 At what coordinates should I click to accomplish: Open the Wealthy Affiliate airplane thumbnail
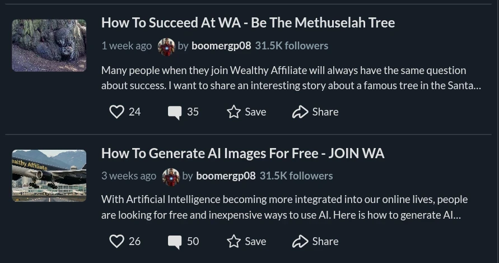pyautogui.click(x=49, y=176)
